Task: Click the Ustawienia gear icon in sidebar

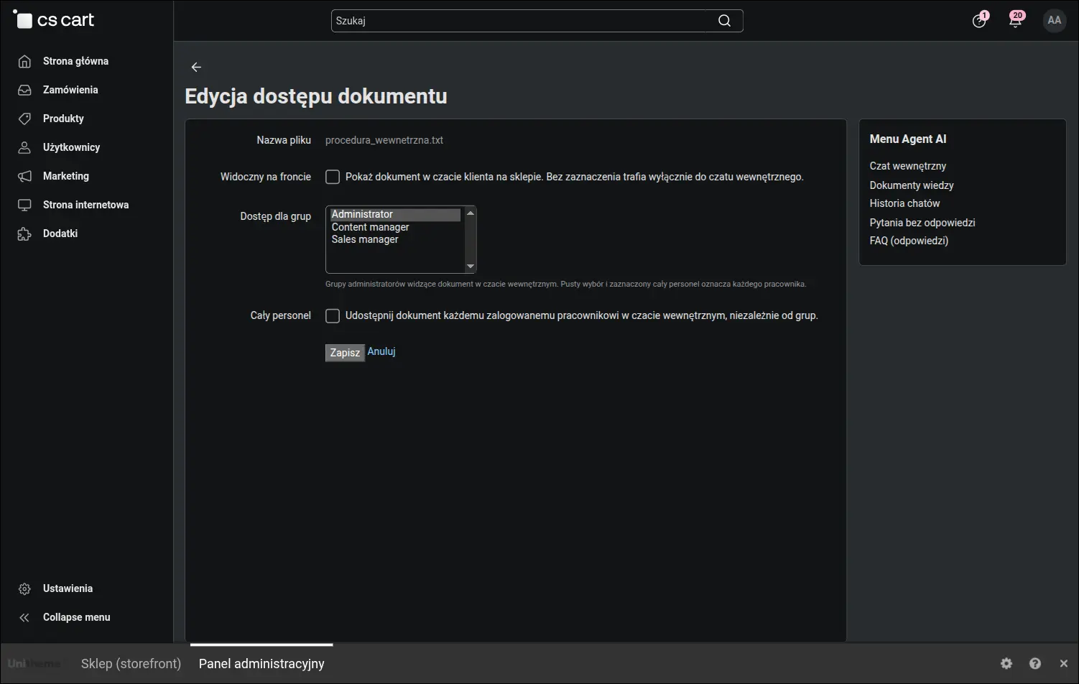Action: point(24,588)
